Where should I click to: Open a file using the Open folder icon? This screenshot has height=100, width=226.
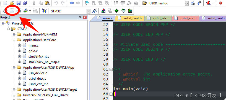coord(12,3)
